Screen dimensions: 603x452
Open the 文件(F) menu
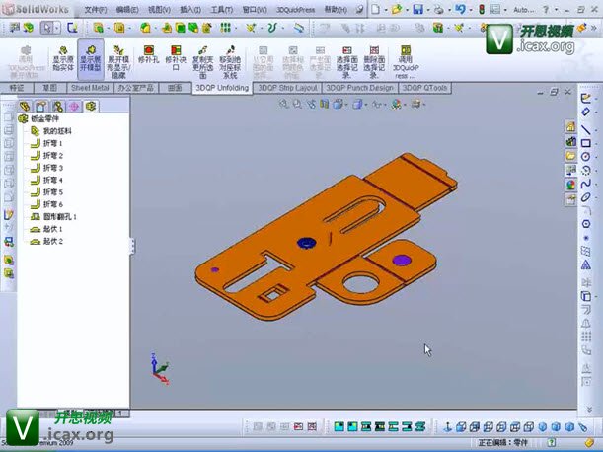(x=96, y=9)
